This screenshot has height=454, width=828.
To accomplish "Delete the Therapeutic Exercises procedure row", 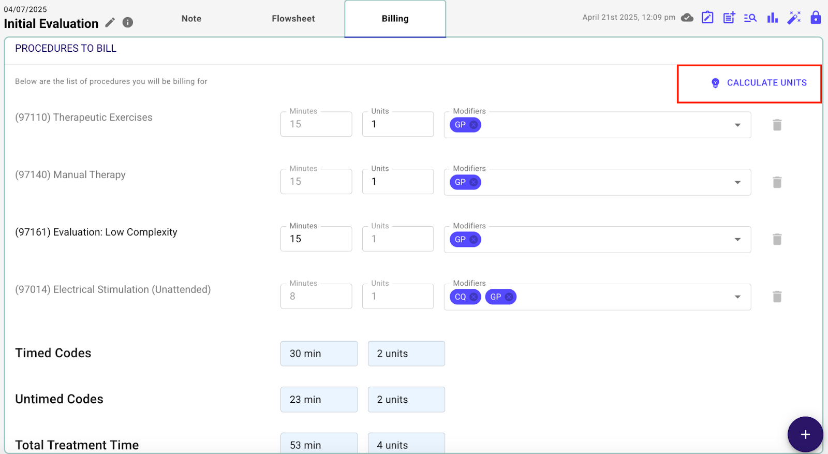I will [777, 125].
